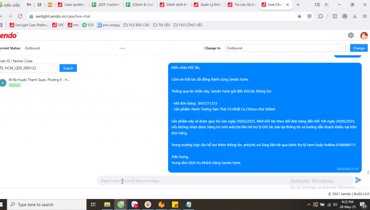Open the user avatar in Sendo header

tap(364, 36)
